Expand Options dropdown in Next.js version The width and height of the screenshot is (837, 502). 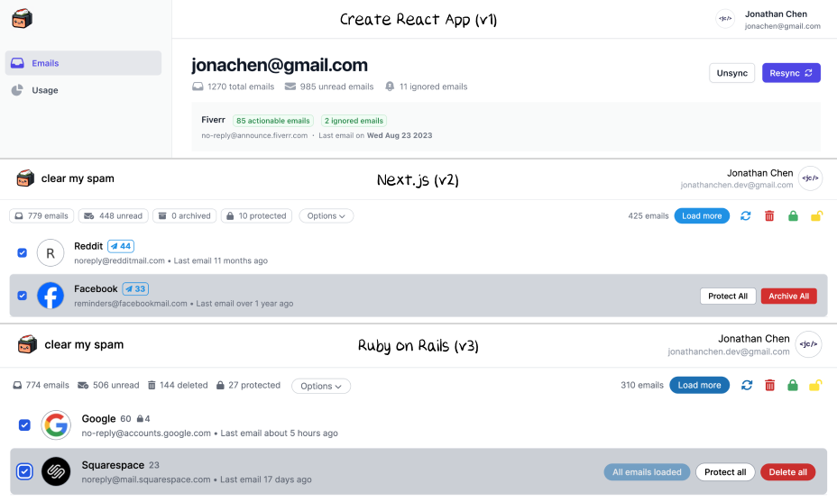tap(327, 215)
